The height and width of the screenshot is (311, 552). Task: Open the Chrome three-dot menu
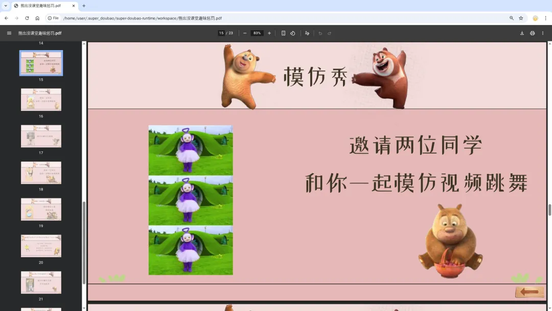545,18
